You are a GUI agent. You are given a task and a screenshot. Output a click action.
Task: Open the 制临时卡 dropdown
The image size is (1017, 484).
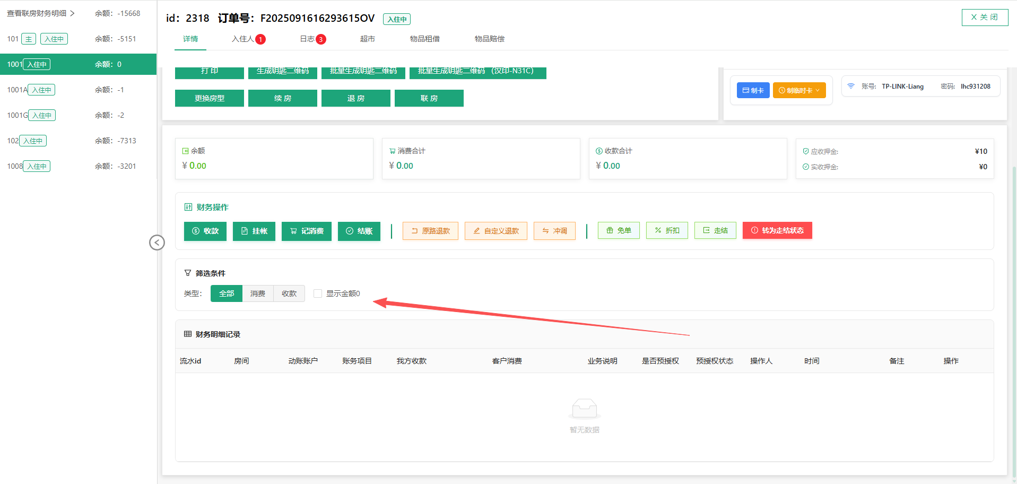(799, 90)
